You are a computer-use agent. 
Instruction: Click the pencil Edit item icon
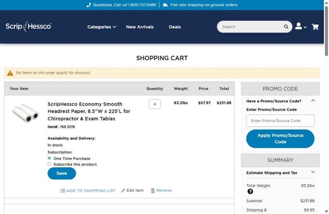point(123,190)
